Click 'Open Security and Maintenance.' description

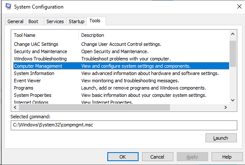click(x=115, y=51)
